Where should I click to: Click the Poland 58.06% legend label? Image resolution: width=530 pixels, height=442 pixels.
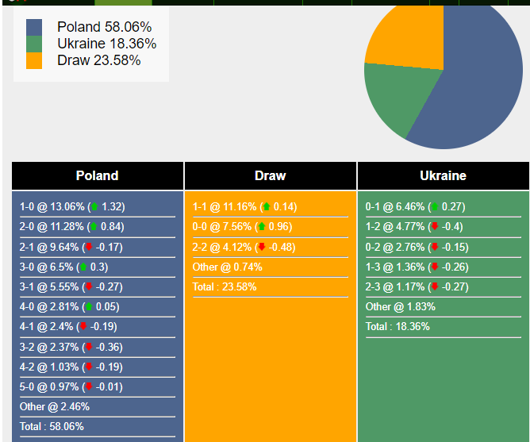coord(104,28)
